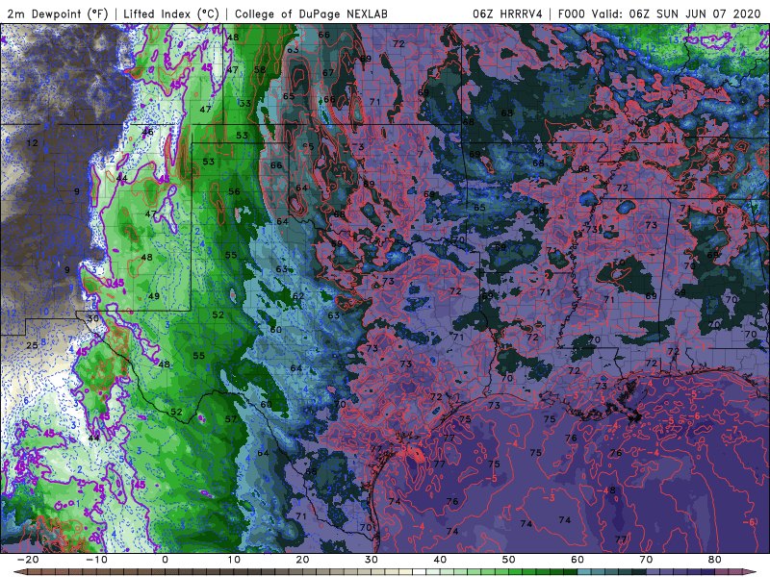
Task: Click the '33' dewpoint value on the map
Action: [245, 103]
